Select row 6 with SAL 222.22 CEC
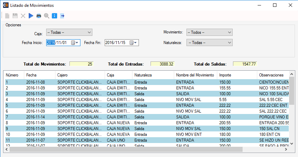Screen dimensions: 298x157 coord(147,111)
